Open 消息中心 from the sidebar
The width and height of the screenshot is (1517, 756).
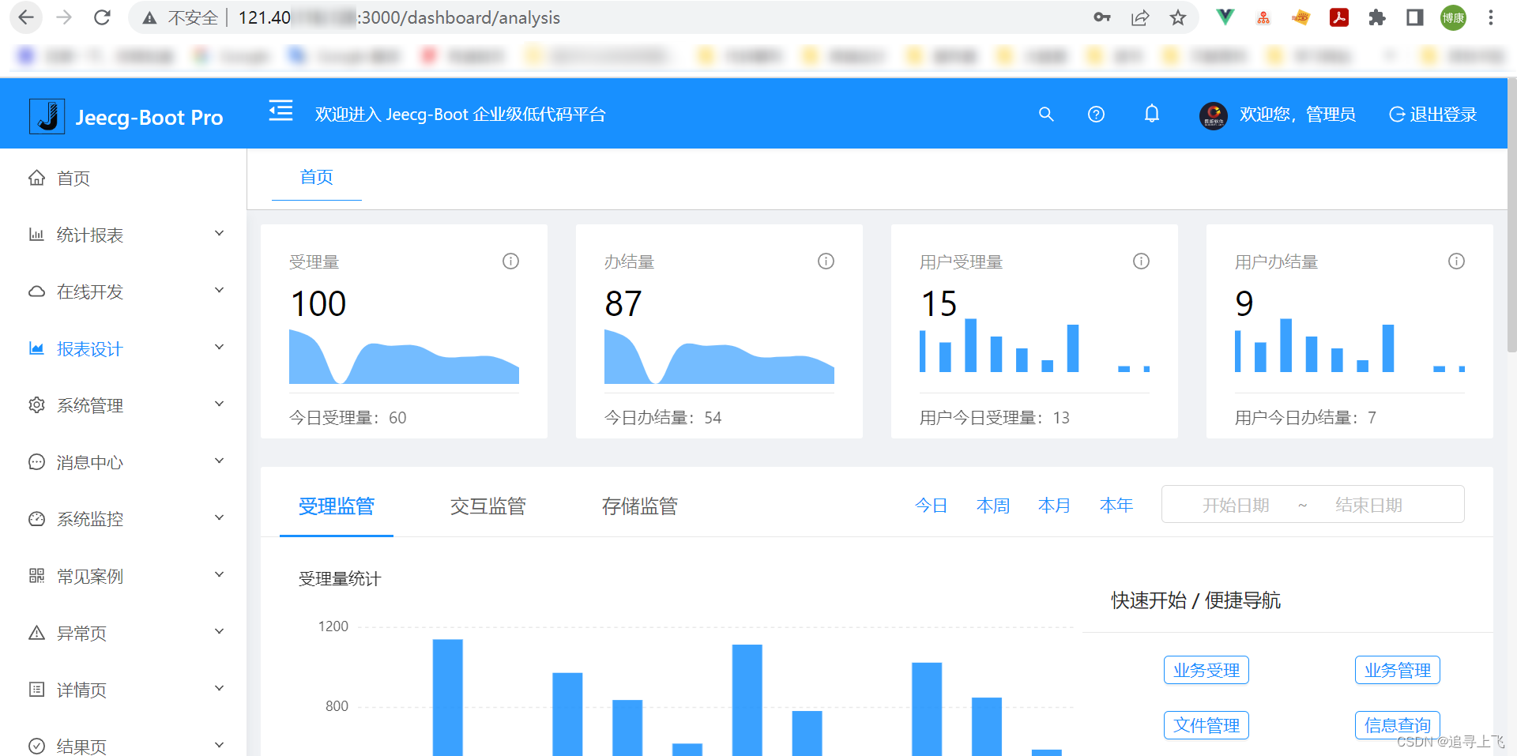click(x=87, y=462)
